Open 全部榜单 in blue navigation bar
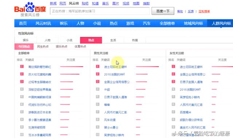 pyautogui.click(x=167, y=23)
